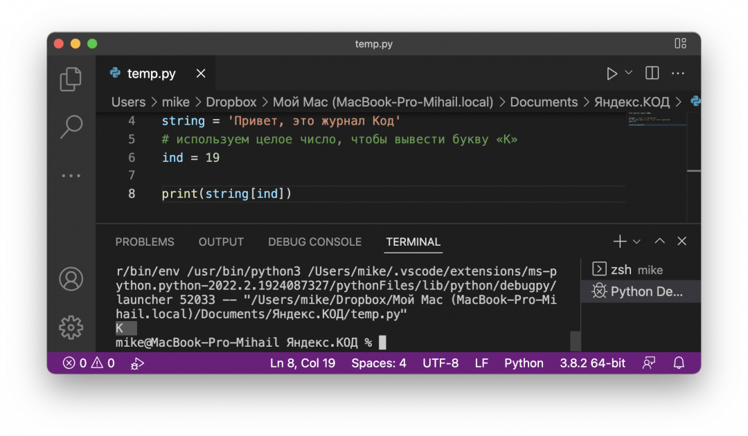The height and width of the screenshot is (436, 748).
Task: Open the Manage gear settings icon
Action: click(71, 326)
